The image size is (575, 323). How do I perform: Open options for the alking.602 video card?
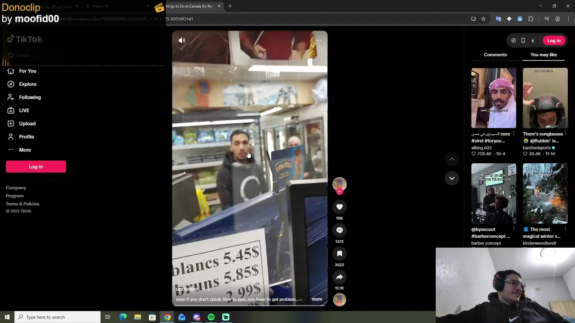pyautogui.click(x=514, y=134)
